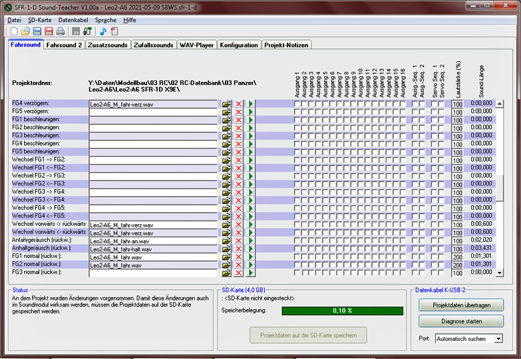The image size is (521, 359).
Task: Play the Wechsel FG3 --> FG4 sound
Action: (251, 192)
